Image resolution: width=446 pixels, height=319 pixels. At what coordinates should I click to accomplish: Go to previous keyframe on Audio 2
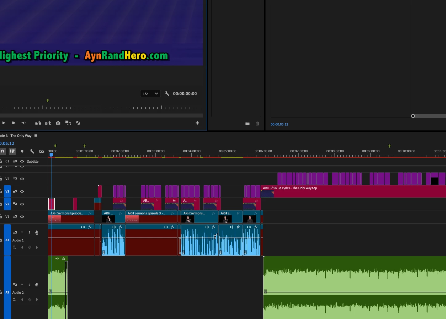click(x=22, y=300)
